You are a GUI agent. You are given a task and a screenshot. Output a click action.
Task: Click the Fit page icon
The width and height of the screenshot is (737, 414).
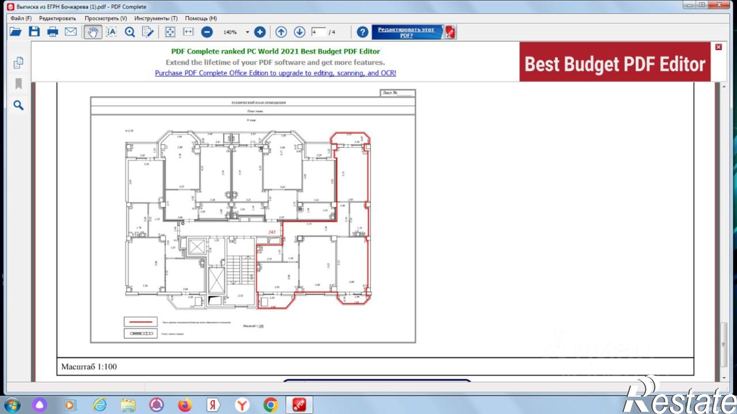170,32
